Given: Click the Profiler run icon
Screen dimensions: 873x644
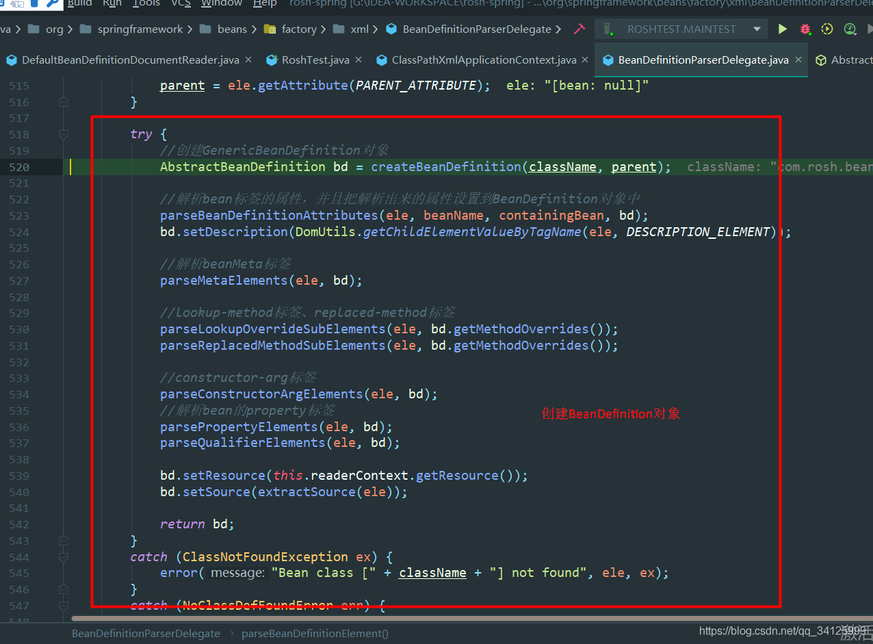Looking at the screenshot, I should coord(850,29).
